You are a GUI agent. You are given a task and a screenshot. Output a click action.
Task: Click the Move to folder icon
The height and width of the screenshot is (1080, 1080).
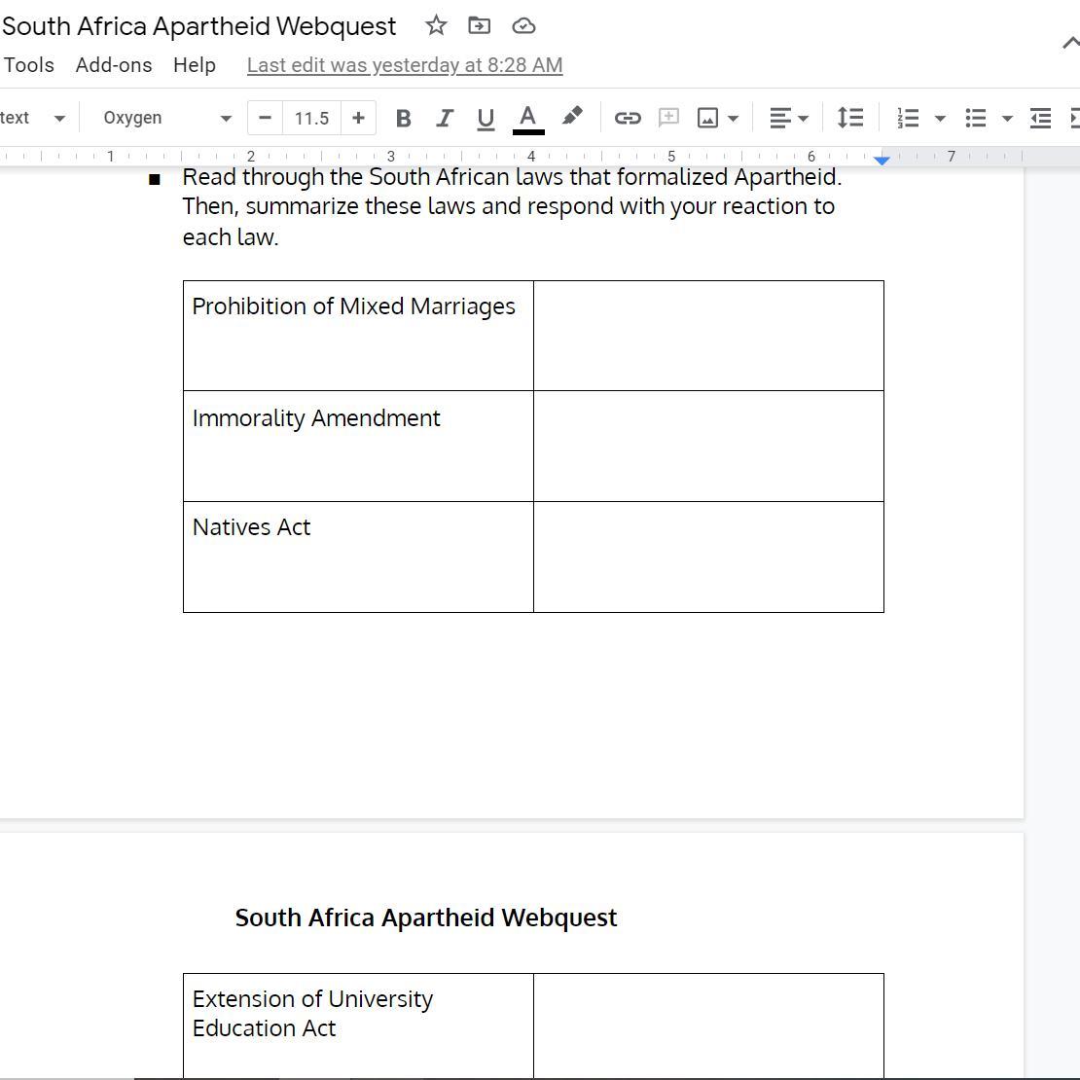[479, 26]
